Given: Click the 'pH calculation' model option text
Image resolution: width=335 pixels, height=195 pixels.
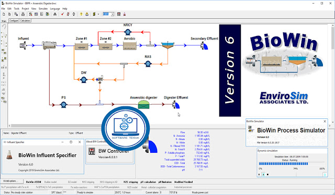Looking at the screenshot, I should [x=148, y=182].
